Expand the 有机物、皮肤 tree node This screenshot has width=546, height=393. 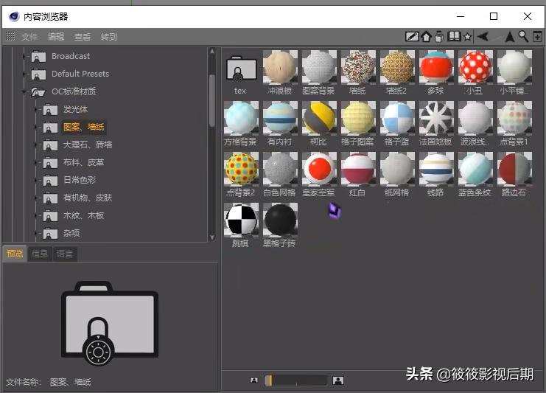coord(36,198)
